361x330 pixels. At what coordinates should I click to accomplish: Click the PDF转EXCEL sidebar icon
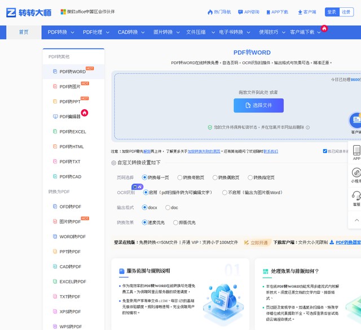pyautogui.click(x=55, y=131)
